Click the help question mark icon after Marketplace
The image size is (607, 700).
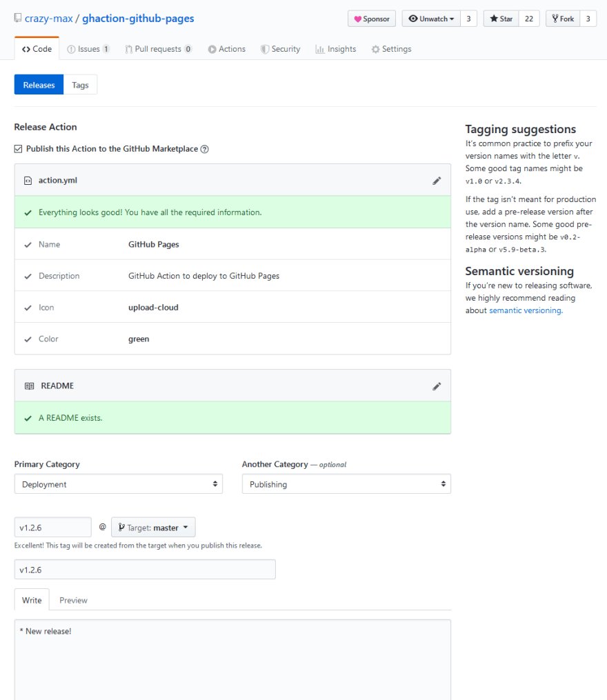(x=205, y=149)
